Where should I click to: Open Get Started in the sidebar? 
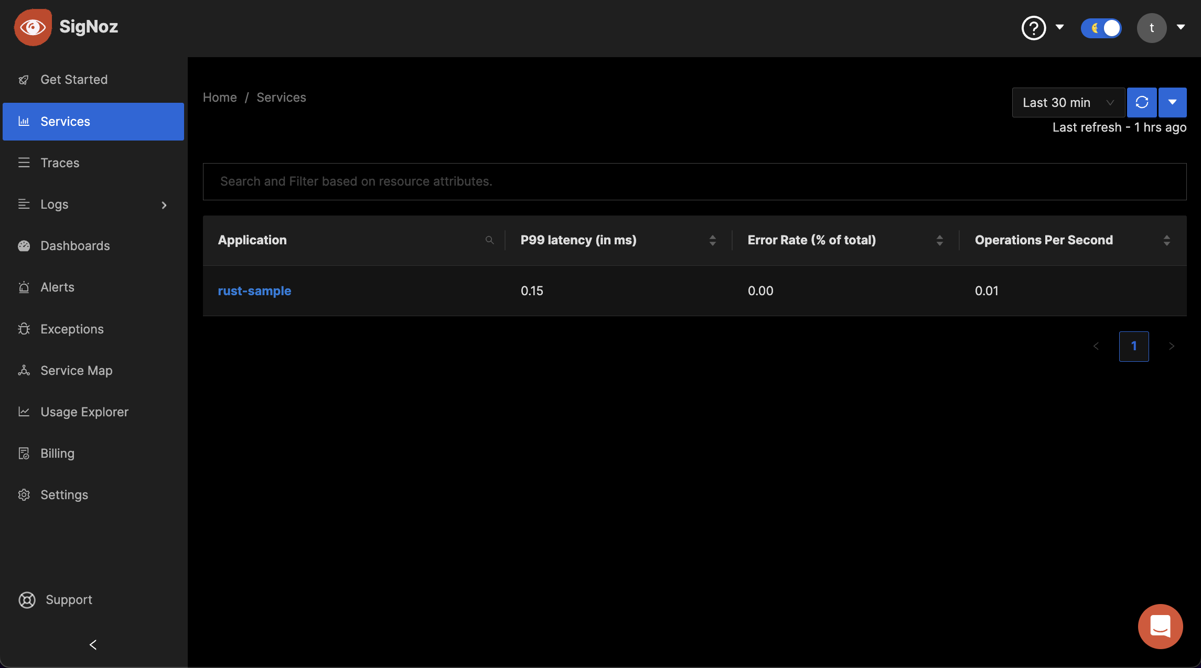tap(93, 80)
